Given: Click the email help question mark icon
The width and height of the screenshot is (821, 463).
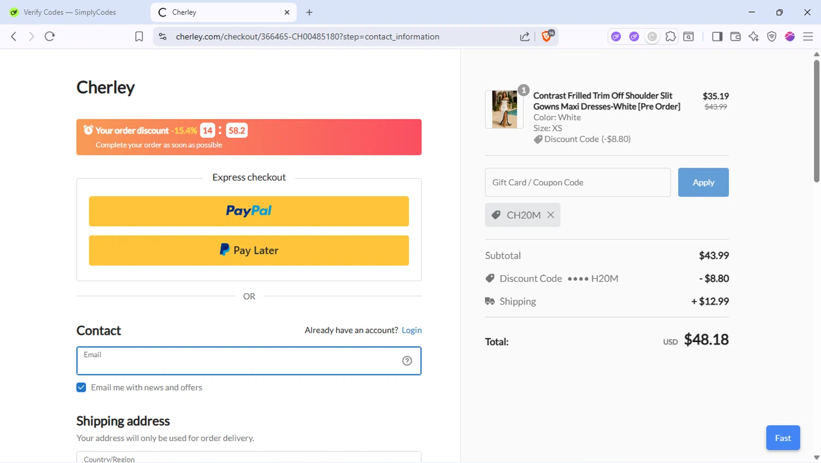Looking at the screenshot, I should point(407,361).
